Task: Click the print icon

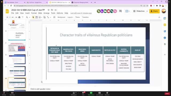Action: (x=19, y=17)
